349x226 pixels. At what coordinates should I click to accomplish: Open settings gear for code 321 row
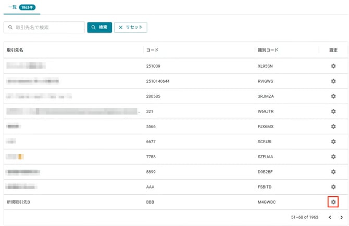tap(333, 111)
